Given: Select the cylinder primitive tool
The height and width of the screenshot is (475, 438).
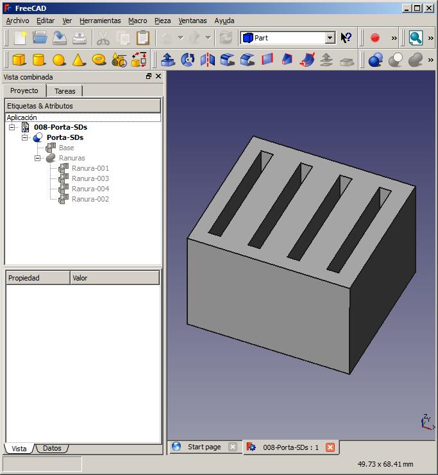Looking at the screenshot, I should tap(39, 60).
